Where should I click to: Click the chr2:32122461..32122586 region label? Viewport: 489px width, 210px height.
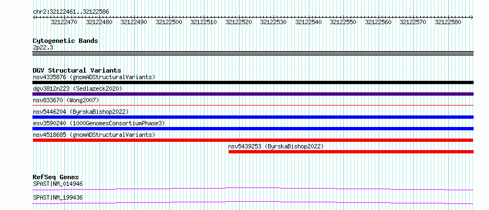click(71, 12)
